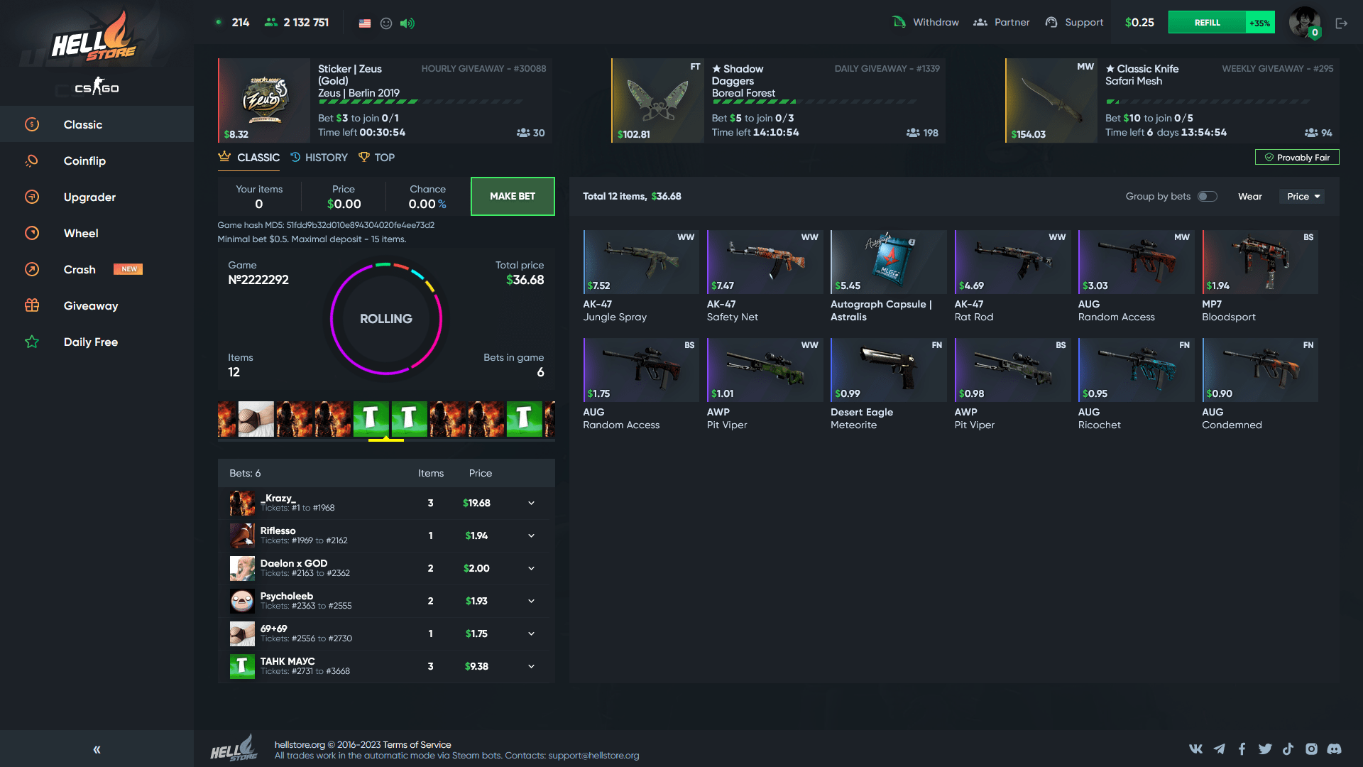Open the Price sort dropdown

coord(1303,196)
